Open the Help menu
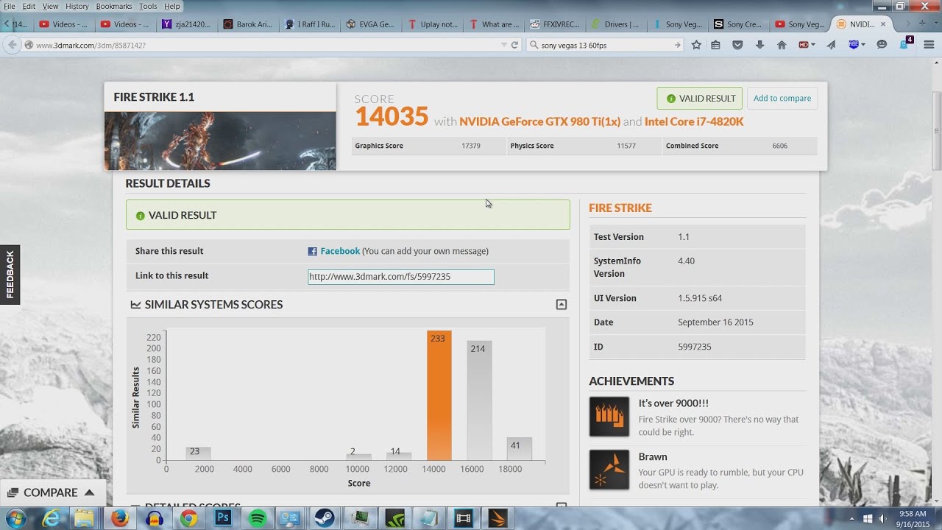 [x=172, y=6]
